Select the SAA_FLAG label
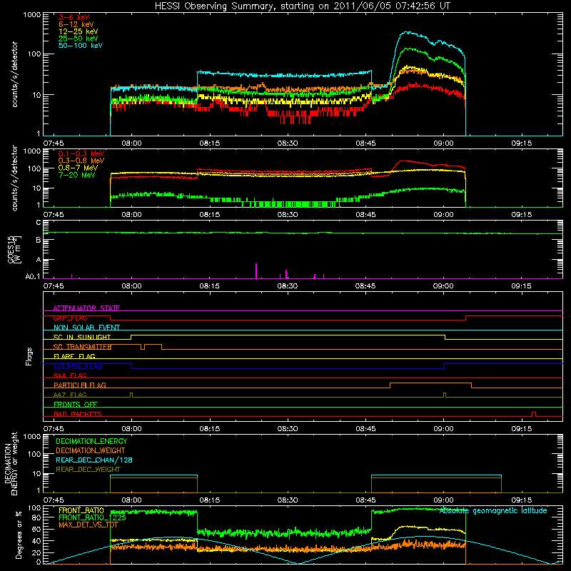This screenshot has width=571, height=571. (70, 375)
